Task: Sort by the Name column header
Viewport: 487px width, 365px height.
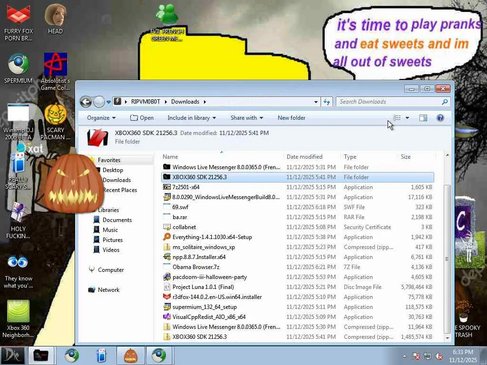Action: pyautogui.click(x=222, y=157)
